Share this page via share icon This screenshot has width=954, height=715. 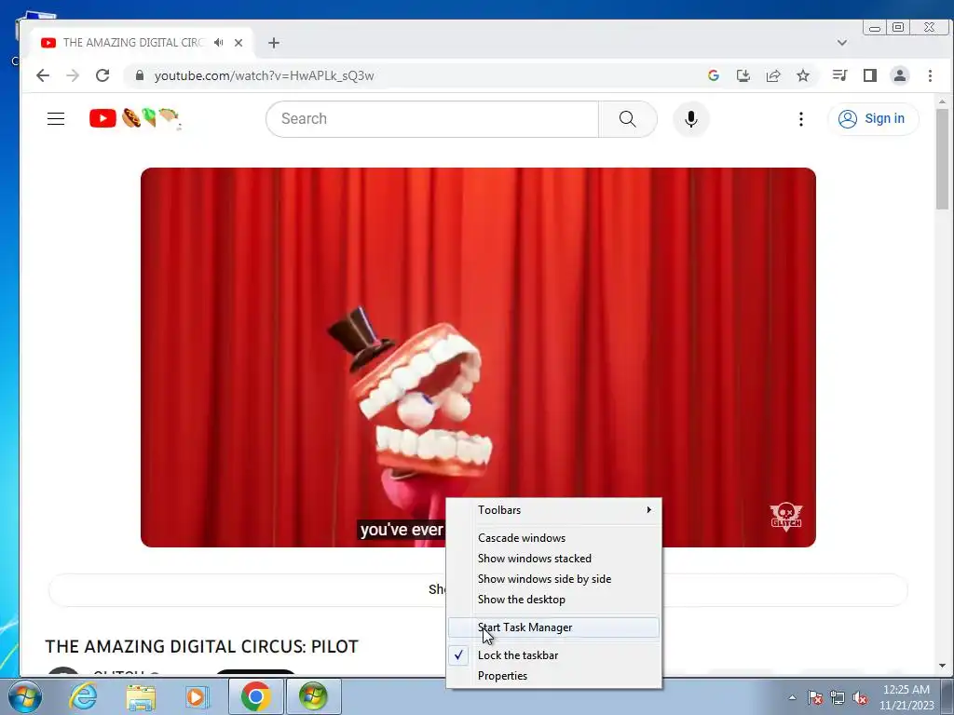click(x=773, y=75)
